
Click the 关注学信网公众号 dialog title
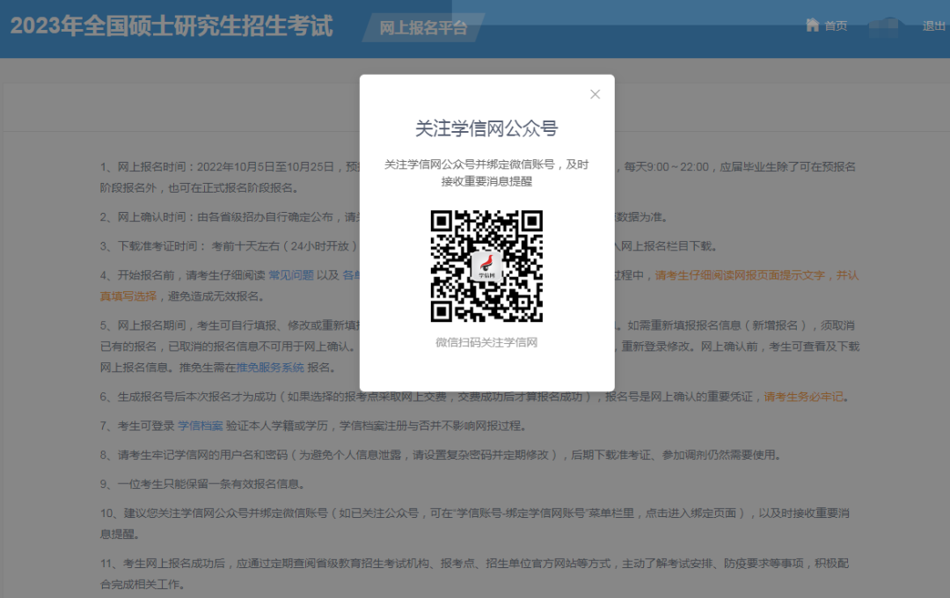(486, 128)
